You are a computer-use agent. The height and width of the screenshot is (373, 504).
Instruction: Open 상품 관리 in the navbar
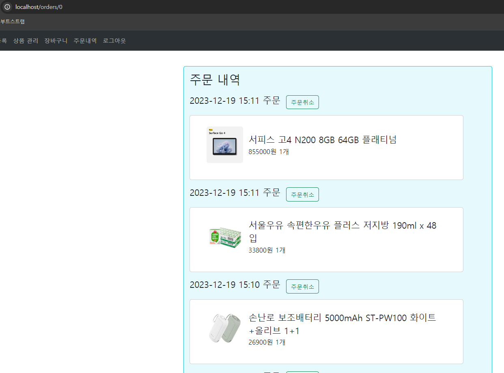point(26,41)
